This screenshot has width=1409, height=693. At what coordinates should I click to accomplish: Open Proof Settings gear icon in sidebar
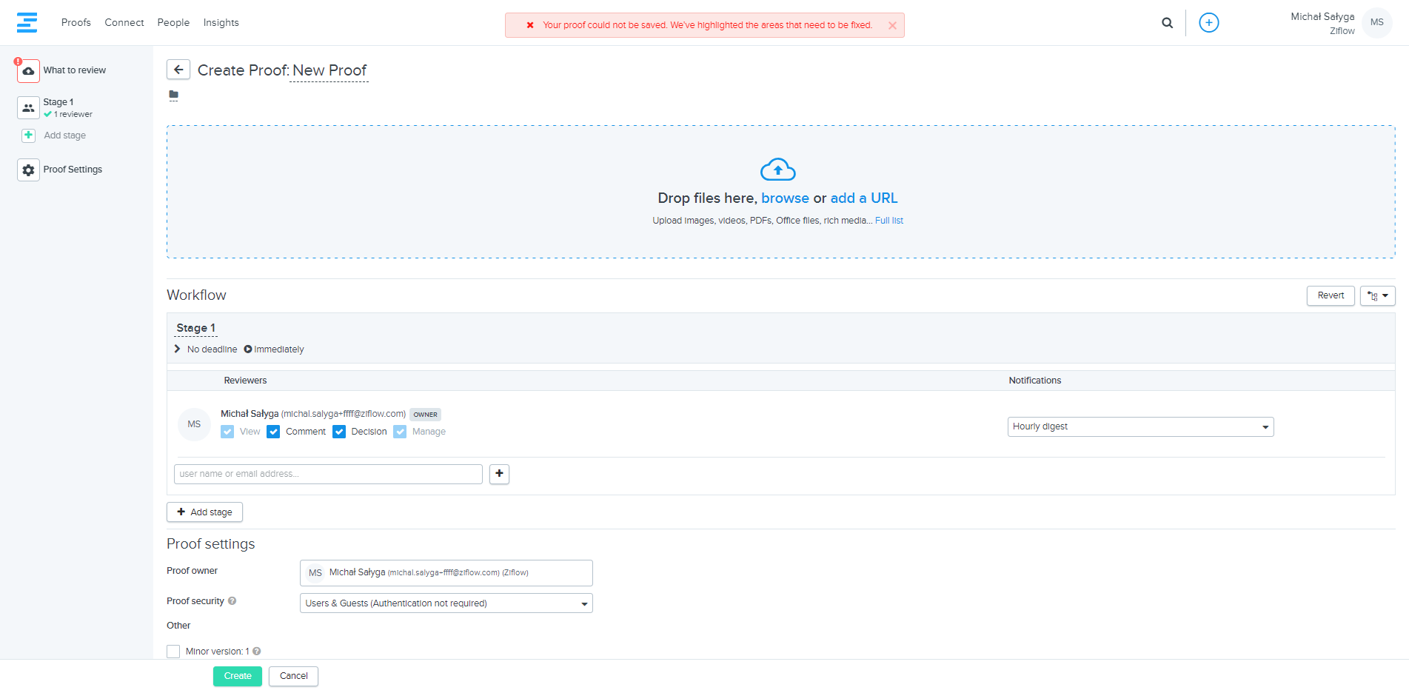[x=28, y=170]
